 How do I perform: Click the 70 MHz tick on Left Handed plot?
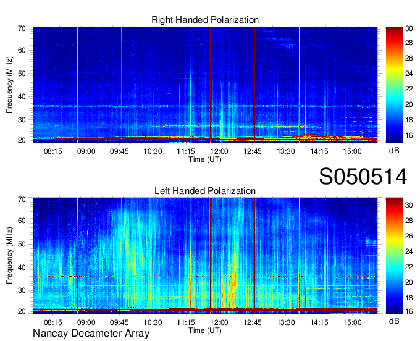tap(22, 200)
